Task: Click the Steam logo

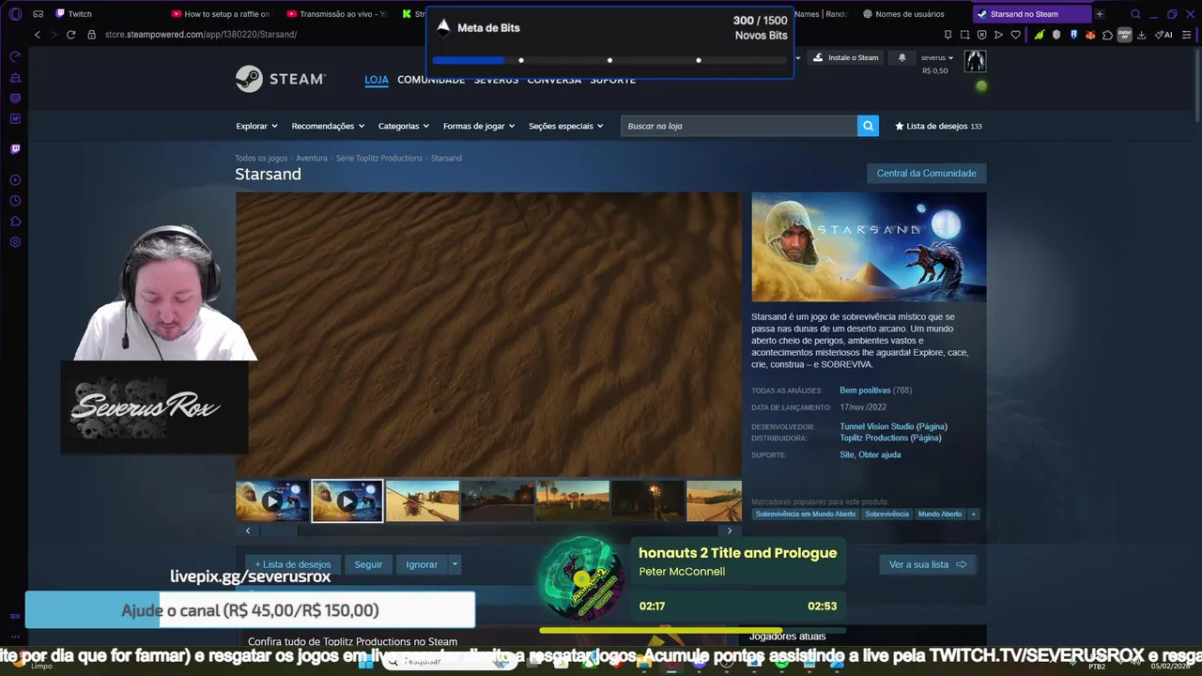Action: click(x=281, y=79)
